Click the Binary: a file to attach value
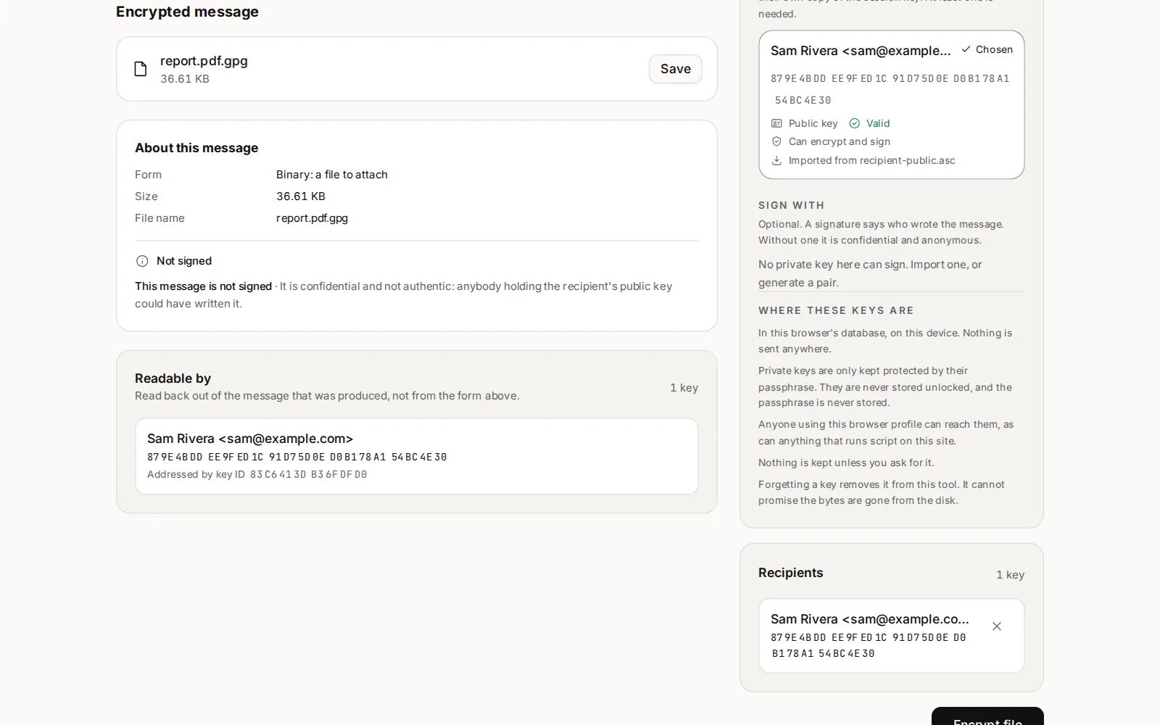Viewport: 1160px width, 725px height. (x=331, y=175)
